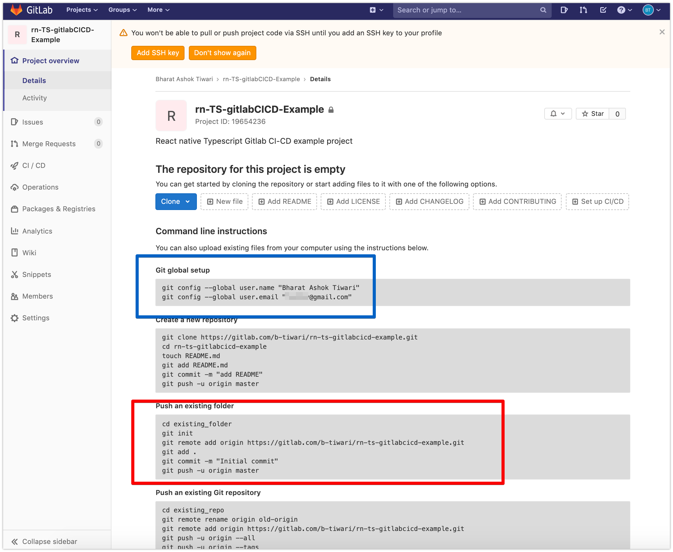Viewport: 673px width, 552px height.
Task: View project Analytics
Action: coord(37,231)
